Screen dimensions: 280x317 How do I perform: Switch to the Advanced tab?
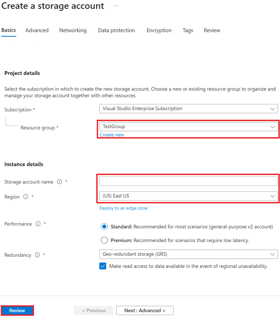(x=37, y=30)
